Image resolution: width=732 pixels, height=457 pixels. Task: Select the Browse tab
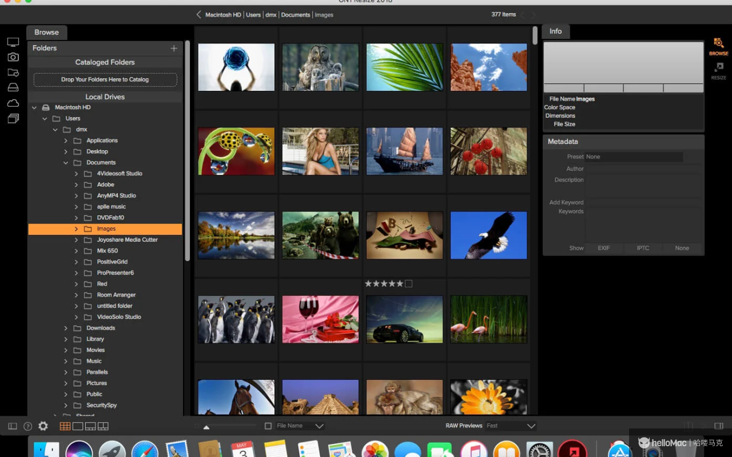46,33
